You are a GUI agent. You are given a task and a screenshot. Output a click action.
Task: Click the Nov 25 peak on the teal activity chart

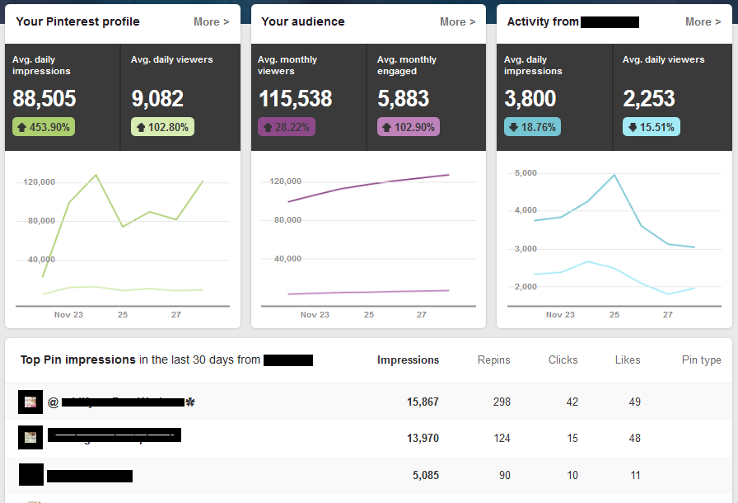pos(614,175)
